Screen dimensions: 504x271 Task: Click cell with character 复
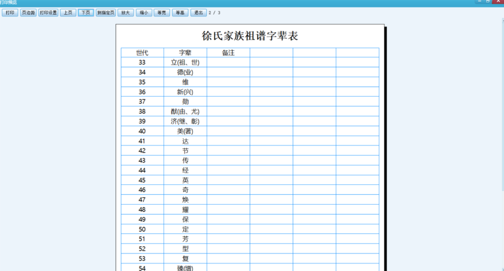click(185, 259)
